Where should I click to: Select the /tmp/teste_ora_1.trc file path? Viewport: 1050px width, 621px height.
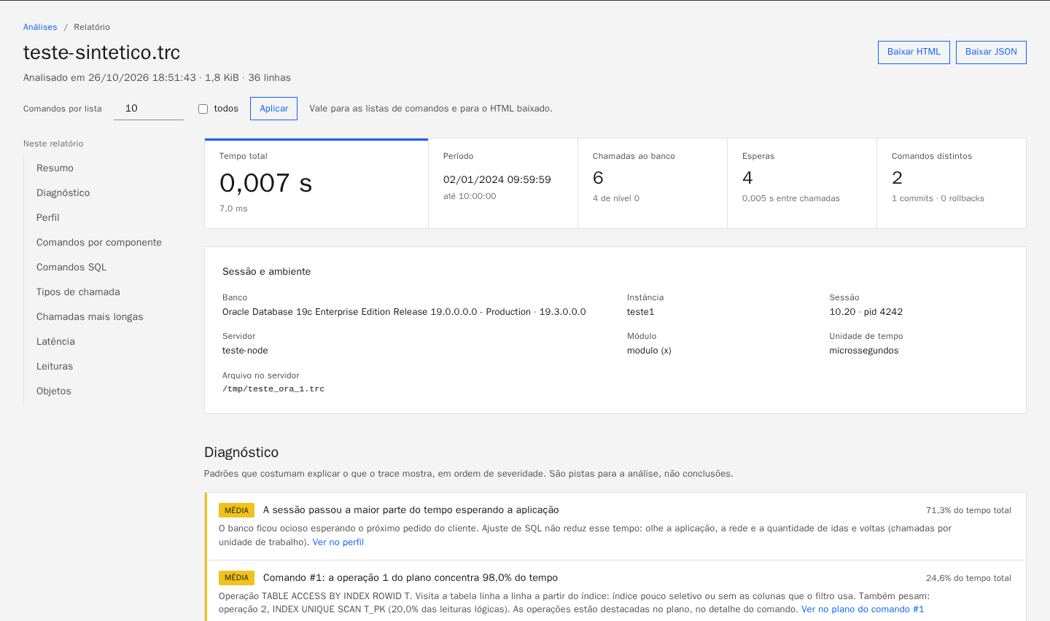click(273, 388)
